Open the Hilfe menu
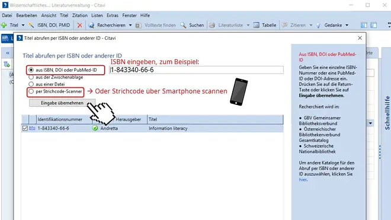 145,15
